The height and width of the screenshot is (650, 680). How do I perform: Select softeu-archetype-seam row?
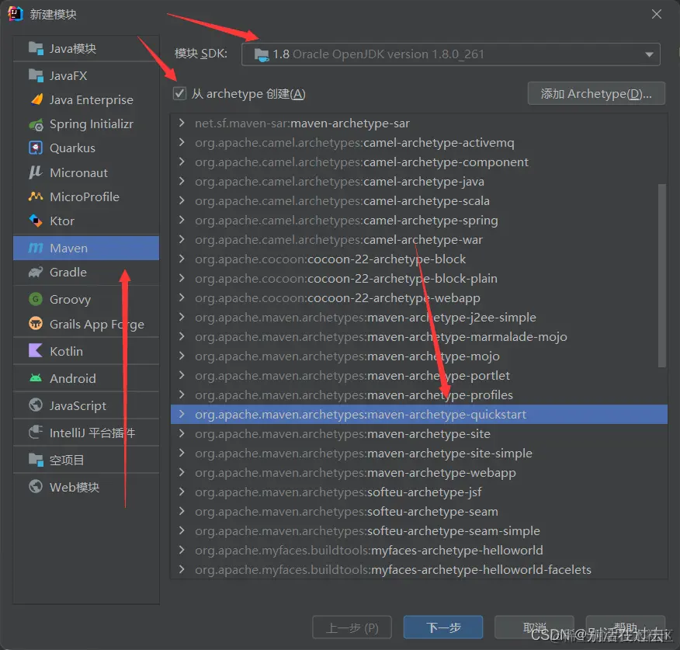tap(419, 511)
